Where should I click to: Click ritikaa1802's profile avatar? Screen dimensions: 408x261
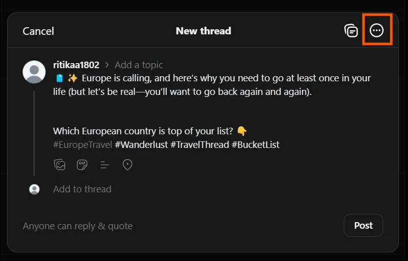click(34, 72)
